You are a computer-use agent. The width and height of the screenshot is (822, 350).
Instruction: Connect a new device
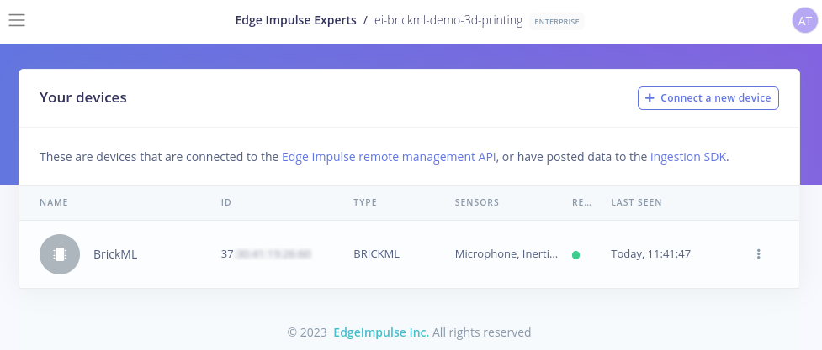pos(708,98)
